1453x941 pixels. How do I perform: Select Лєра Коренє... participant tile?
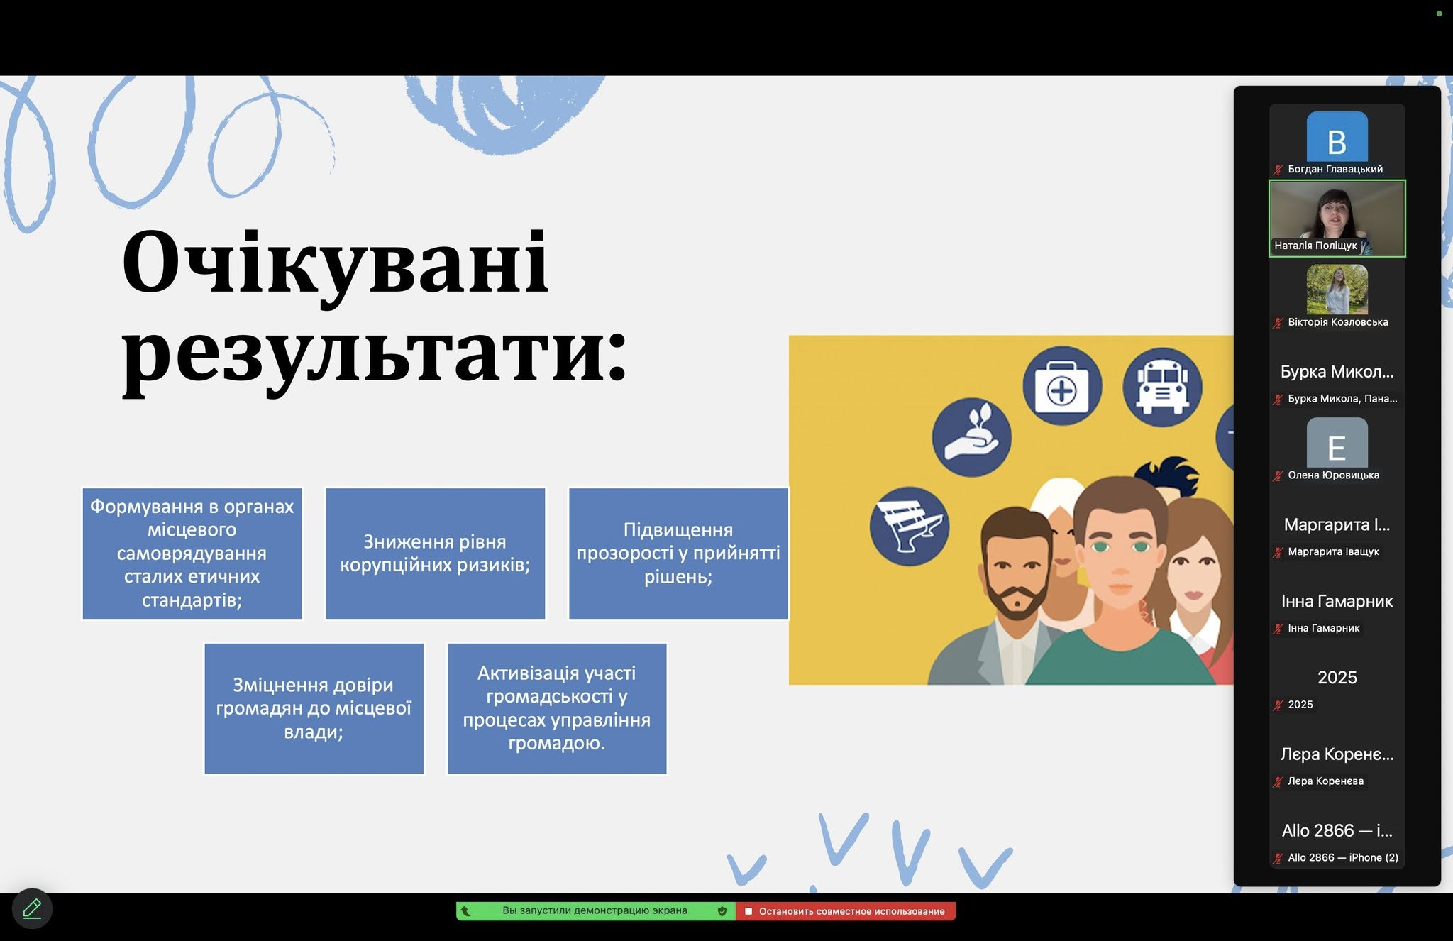[x=1337, y=754]
